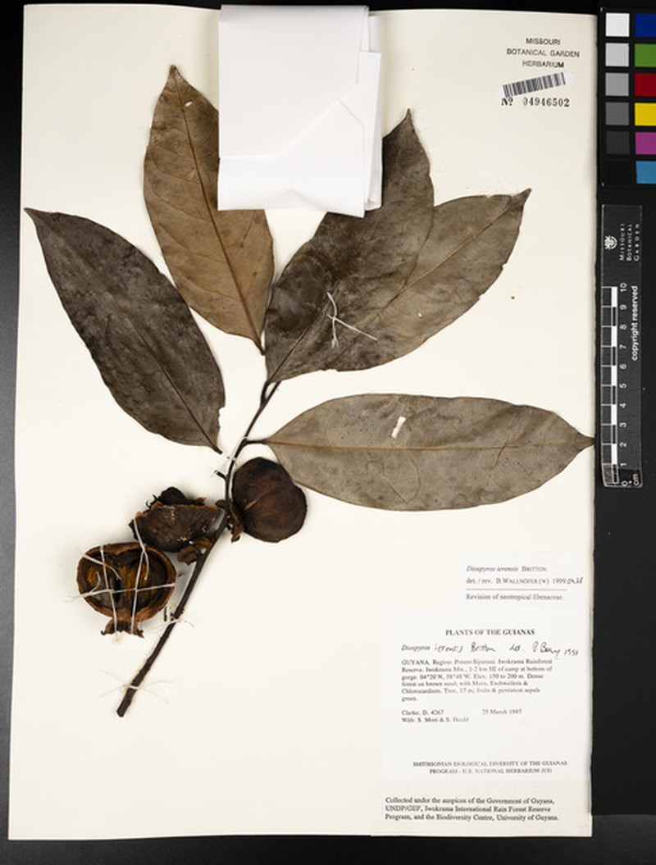The height and width of the screenshot is (865, 656).
Task: Click the white fragment packet envelope
Action: tap(299, 109)
